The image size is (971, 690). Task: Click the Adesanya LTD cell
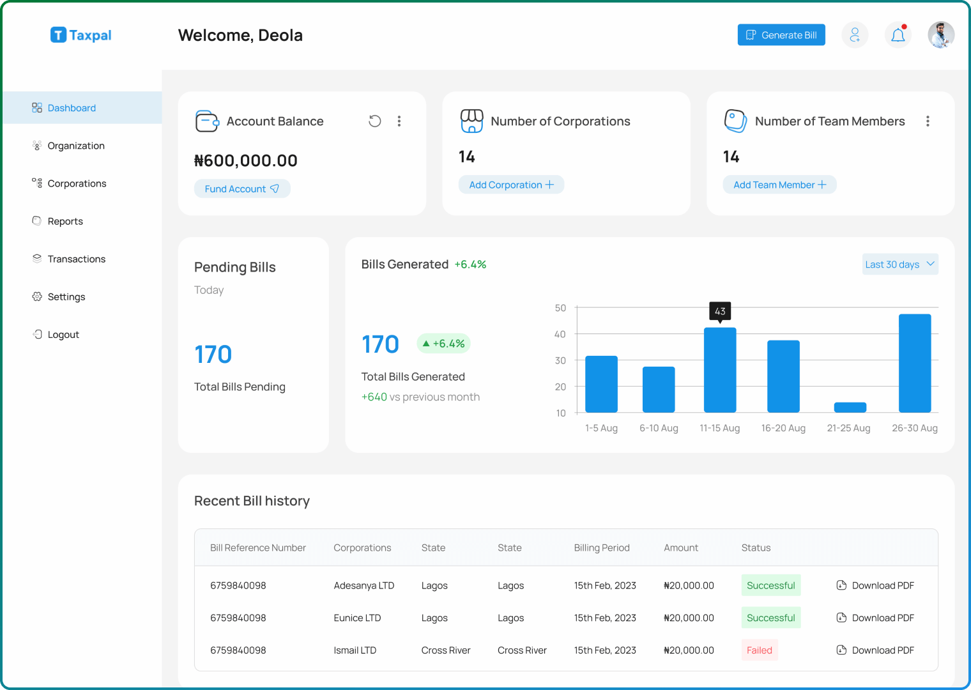click(x=364, y=585)
